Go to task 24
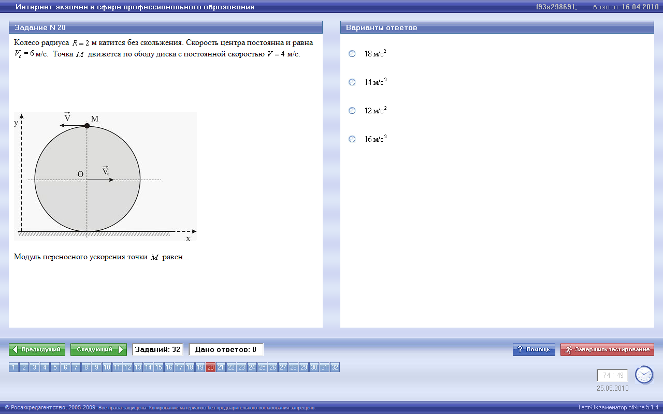Screen dimensions: 663x414 (x=252, y=367)
